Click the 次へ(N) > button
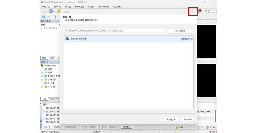Viewport: 257px width, 133px height. tap(171, 120)
